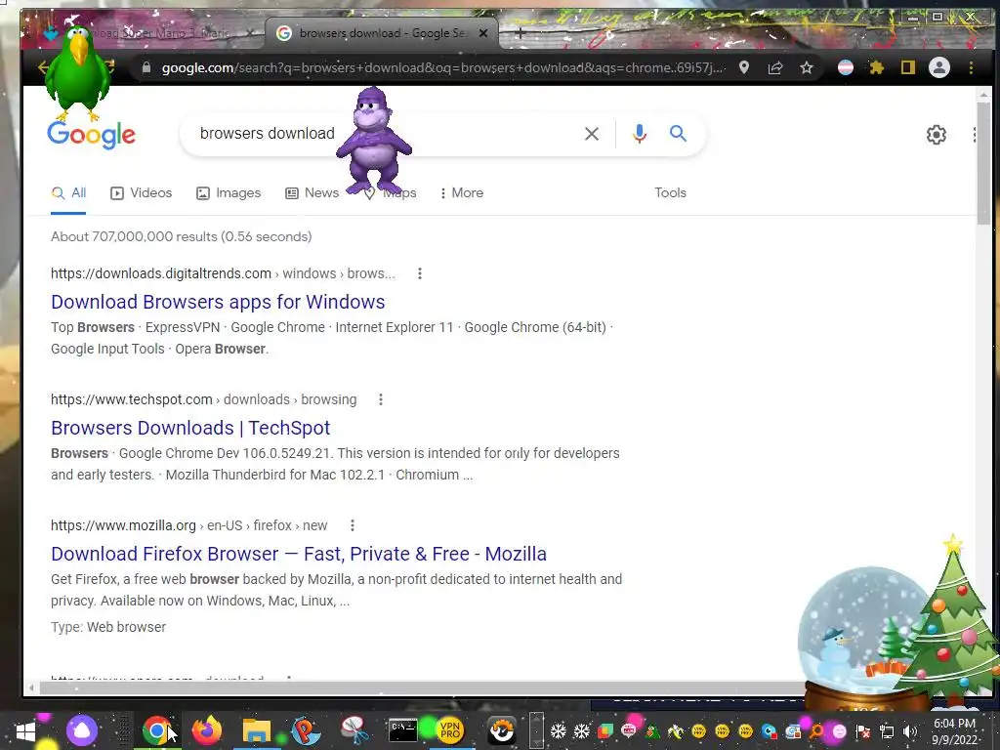Click 'About 707,000,000 results' text
This screenshot has height=750, width=1000.
[181, 236]
